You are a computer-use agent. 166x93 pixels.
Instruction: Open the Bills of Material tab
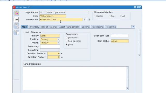(49, 27)
